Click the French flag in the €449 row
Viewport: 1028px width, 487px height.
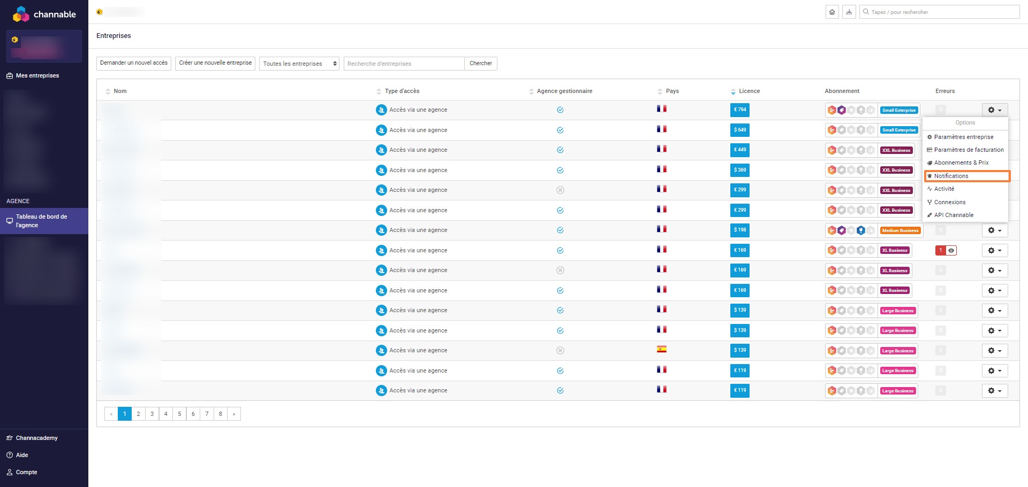(x=662, y=149)
